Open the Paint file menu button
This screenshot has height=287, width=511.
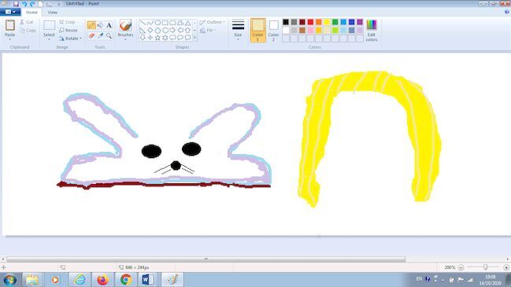(x=10, y=12)
